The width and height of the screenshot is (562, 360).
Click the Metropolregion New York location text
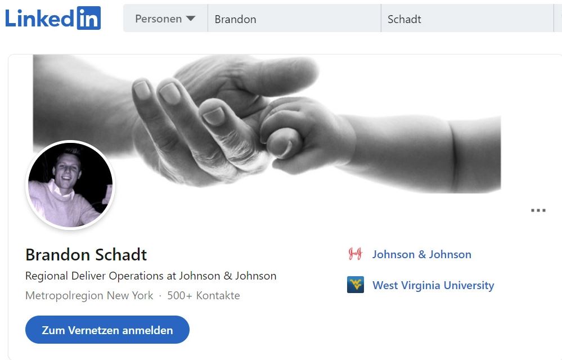click(x=89, y=295)
